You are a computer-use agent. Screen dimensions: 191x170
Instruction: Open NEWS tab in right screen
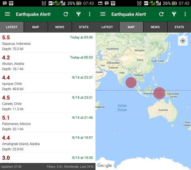(x=155, y=27)
